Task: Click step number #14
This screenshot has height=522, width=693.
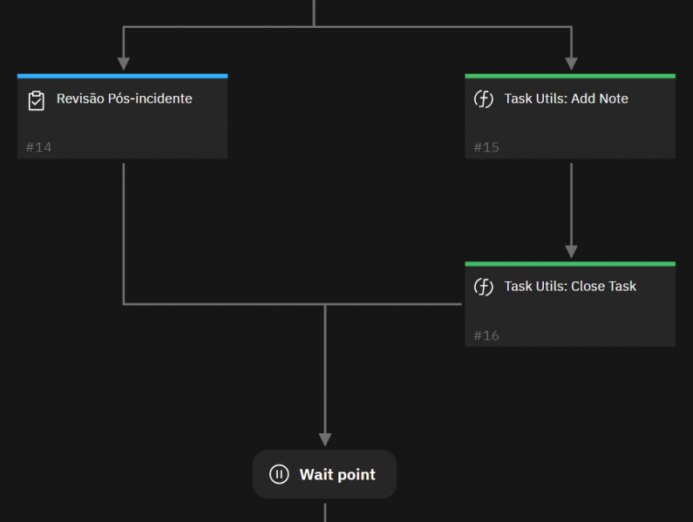Action: click(38, 147)
